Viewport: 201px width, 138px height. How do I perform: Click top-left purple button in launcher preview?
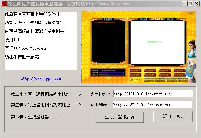(136, 70)
